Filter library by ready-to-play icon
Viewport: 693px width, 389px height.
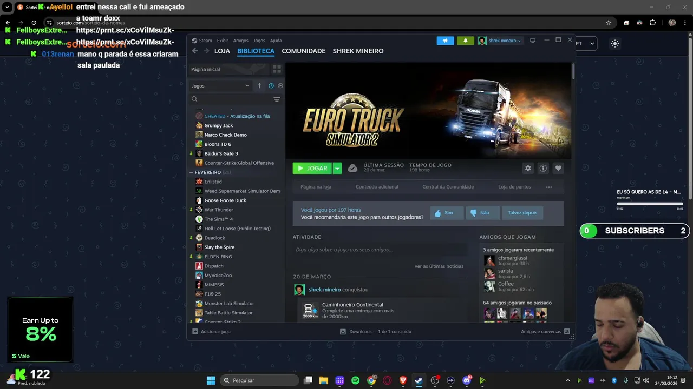(x=280, y=85)
